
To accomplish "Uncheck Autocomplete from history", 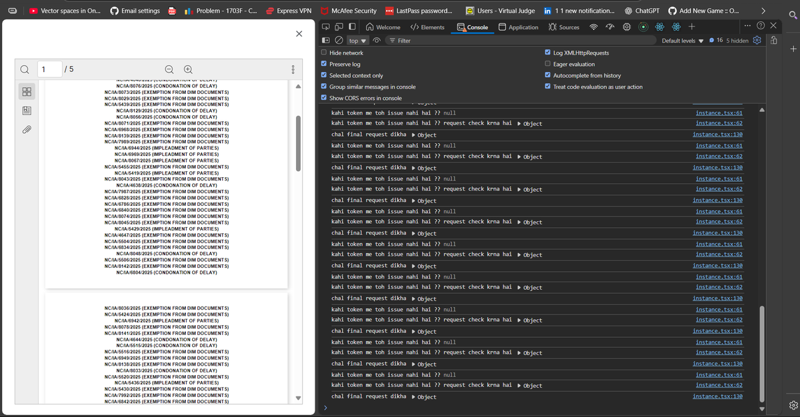I will coord(548,75).
